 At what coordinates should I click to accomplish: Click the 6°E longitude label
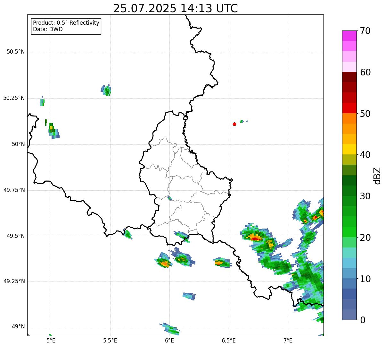pos(169,340)
